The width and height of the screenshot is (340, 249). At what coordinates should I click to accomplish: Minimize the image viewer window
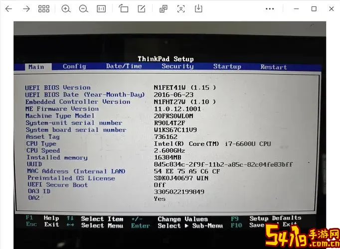point(297,9)
